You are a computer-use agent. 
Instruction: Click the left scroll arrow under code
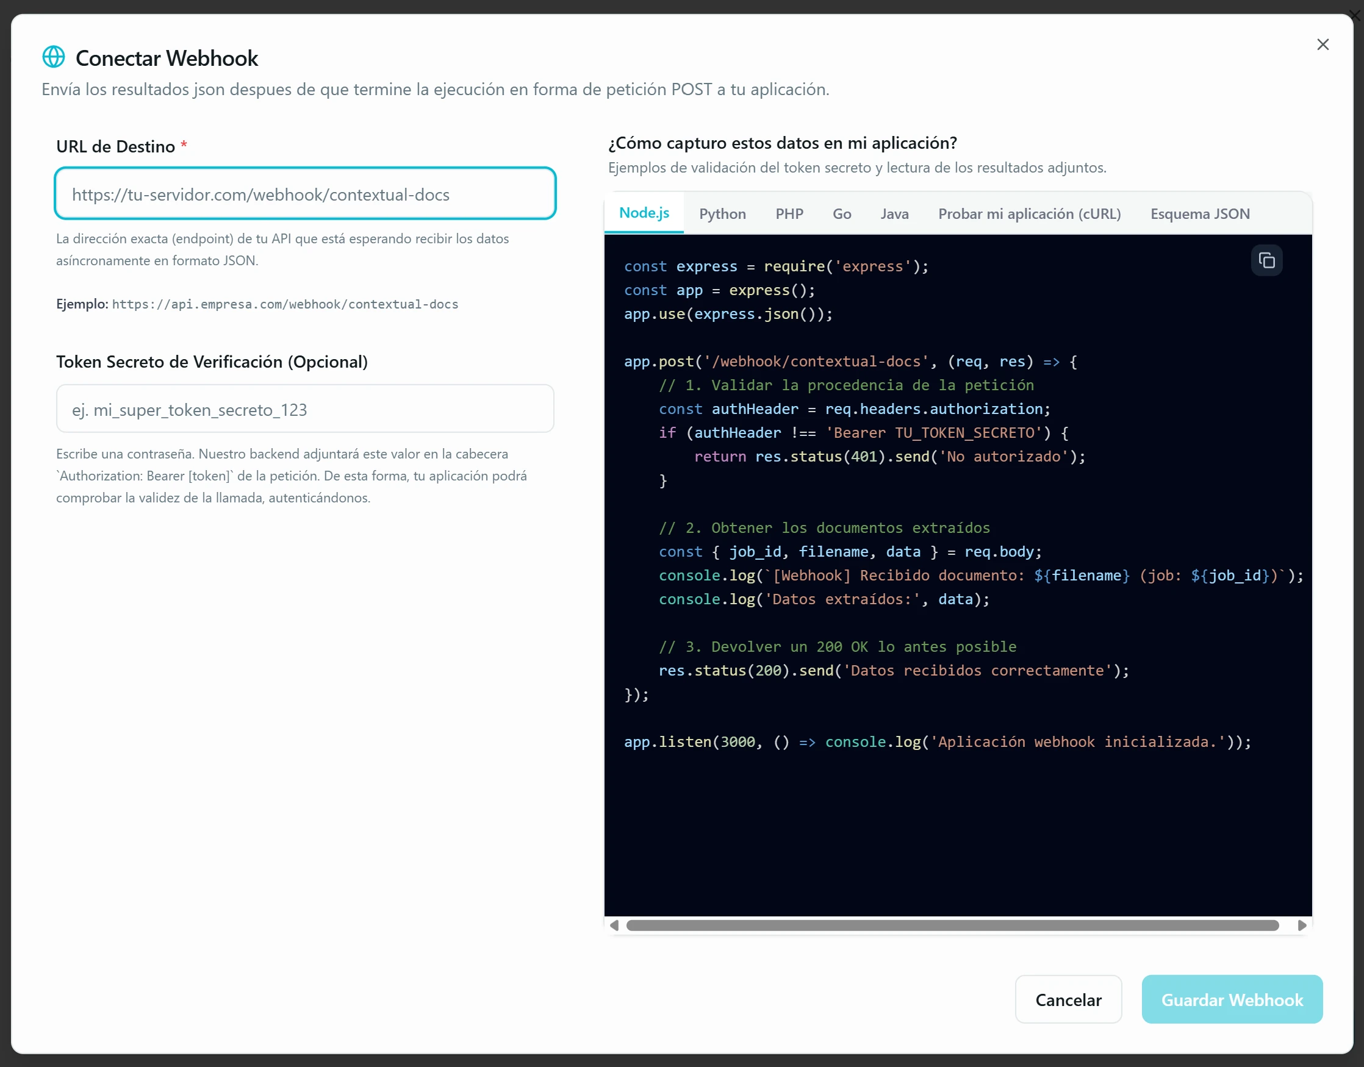[x=614, y=925]
